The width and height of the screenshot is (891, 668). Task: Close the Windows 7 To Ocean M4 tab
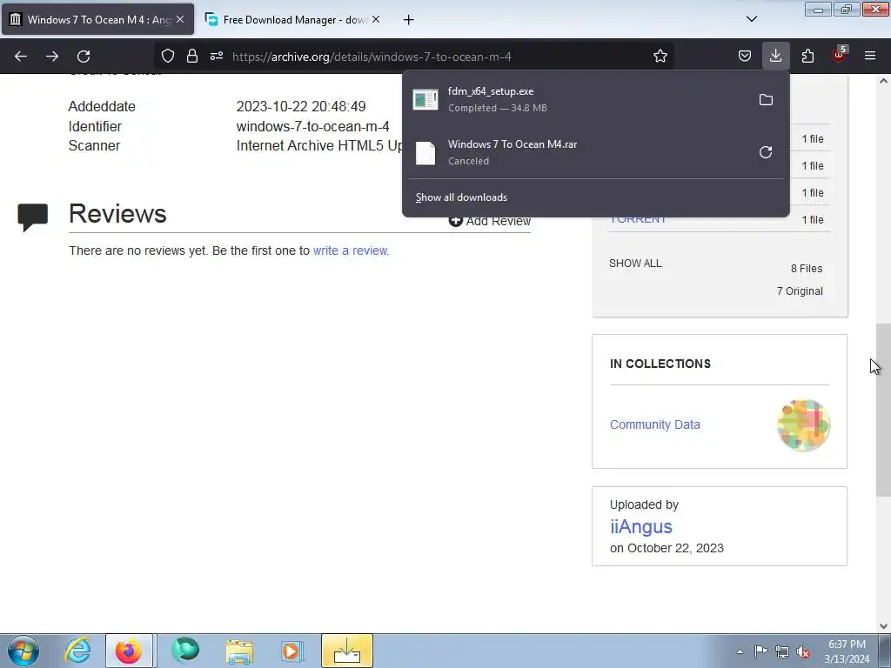[180, 19]
